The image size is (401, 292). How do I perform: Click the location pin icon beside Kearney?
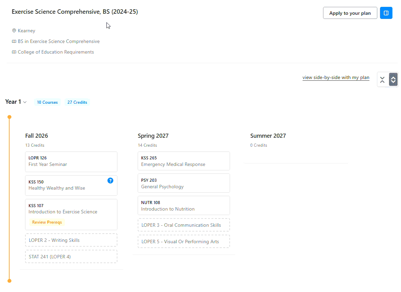point(14,31)
